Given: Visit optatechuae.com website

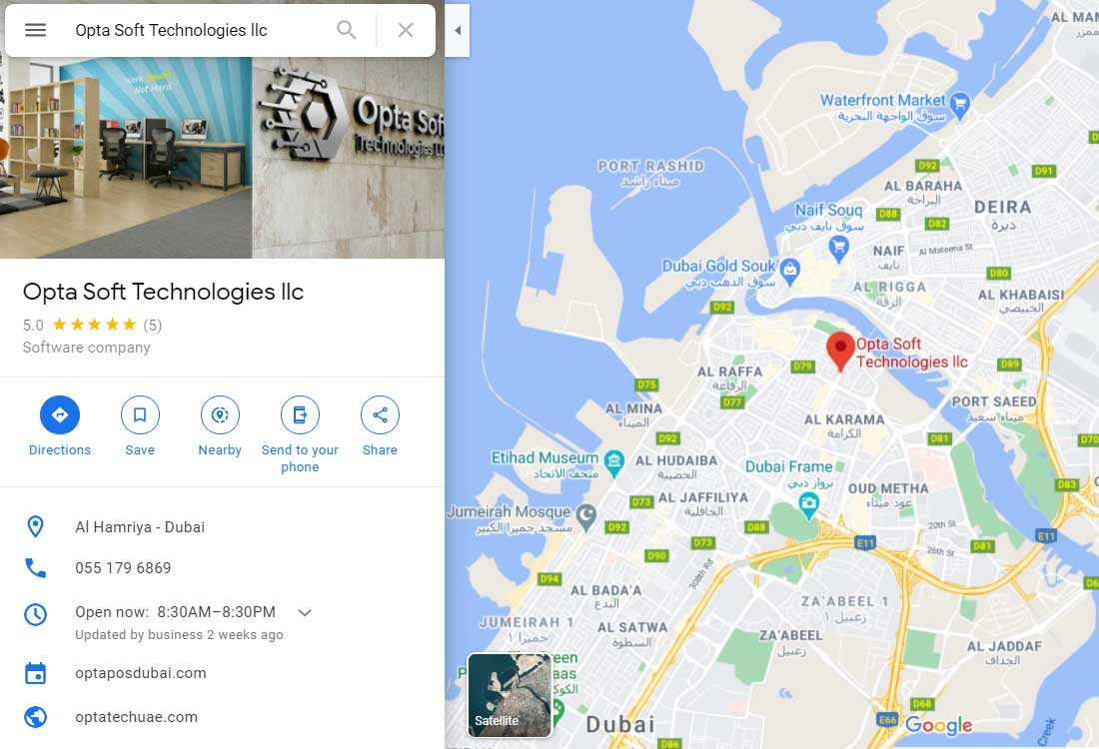Looking at the screenshot, I should 137,717.
